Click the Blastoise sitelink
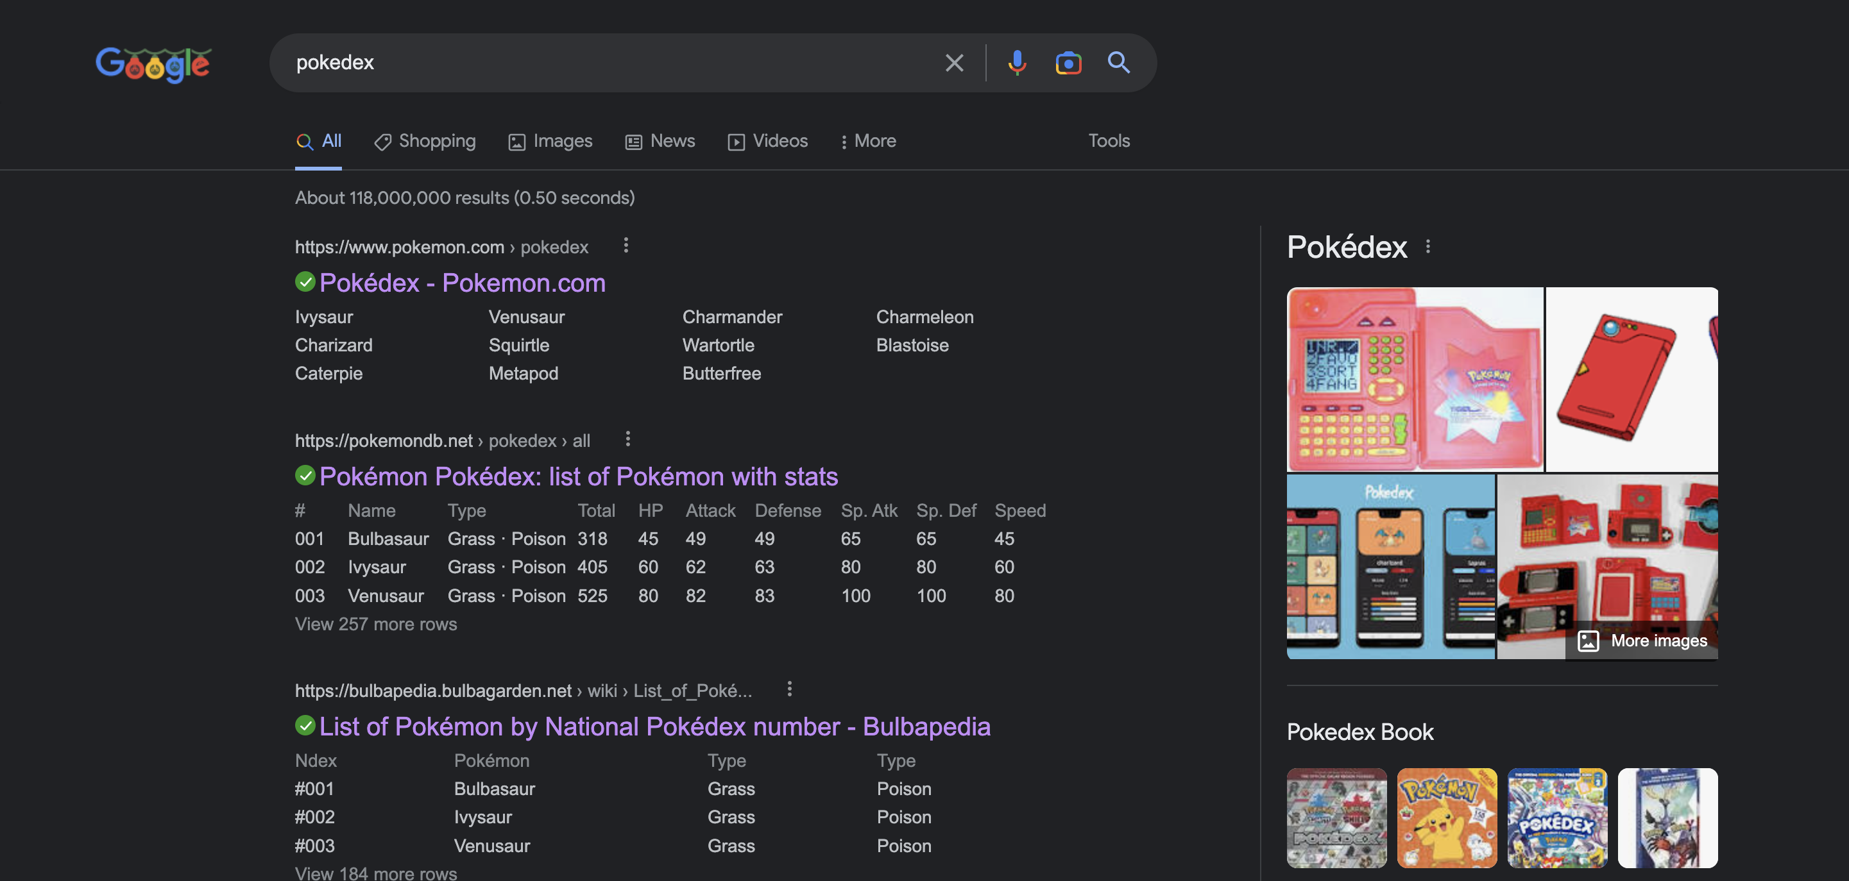This screenshot has width=1849, height=881. (912, 345)
